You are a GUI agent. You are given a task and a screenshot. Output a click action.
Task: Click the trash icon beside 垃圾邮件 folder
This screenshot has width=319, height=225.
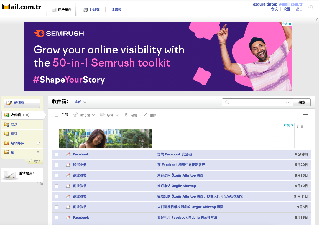click(38, 143)
